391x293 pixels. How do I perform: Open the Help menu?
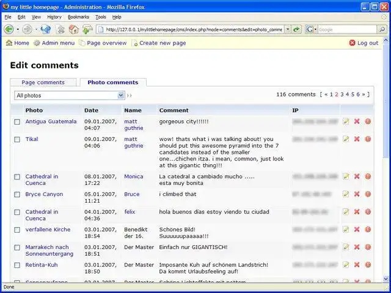117,17
